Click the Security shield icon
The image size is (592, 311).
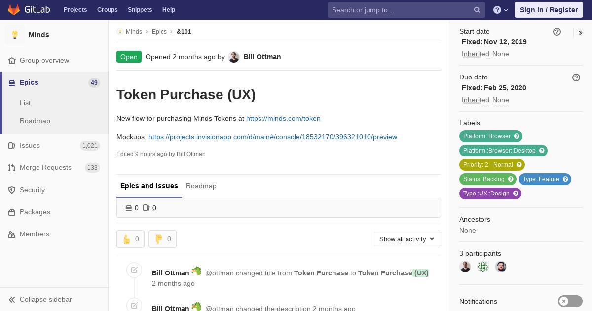[x=12, y=190]
